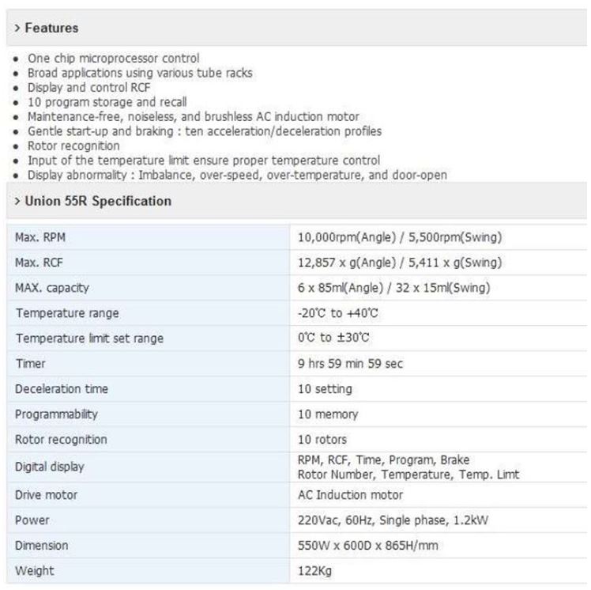Select the Digital display row label
This screenshot has width=591, height=590.
click(x=49, y=467)
